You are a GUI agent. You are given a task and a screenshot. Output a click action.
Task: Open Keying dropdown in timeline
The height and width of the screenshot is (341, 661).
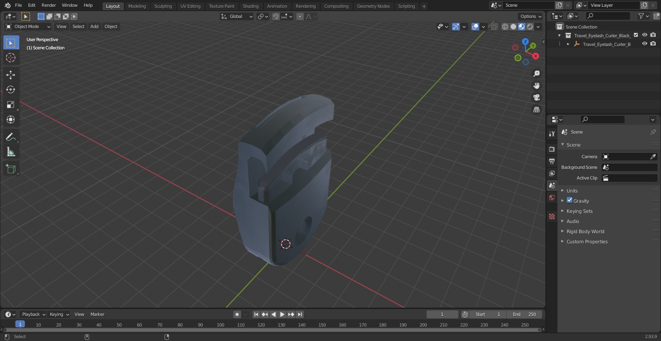tap(59, 314)
